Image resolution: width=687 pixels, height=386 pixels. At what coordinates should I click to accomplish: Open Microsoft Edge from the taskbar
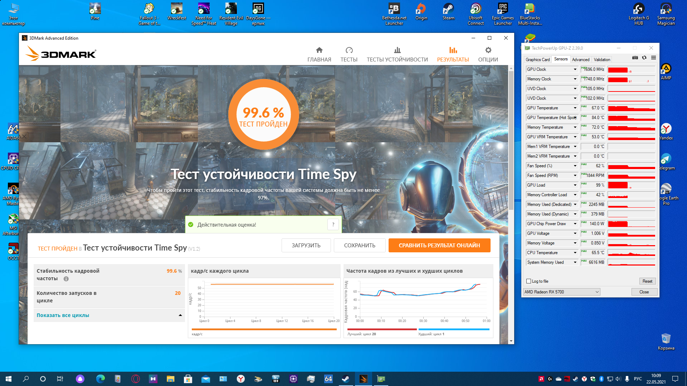101,379
